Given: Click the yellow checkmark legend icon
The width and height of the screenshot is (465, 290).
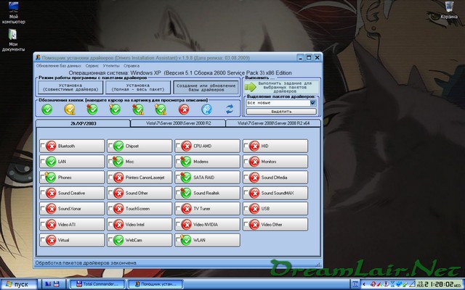Looking at the screenshot, I should pyautogui.click(x=70, y=109).
